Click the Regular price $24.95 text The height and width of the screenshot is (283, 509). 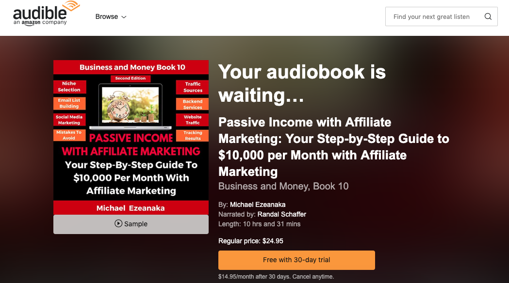[250, 241]
